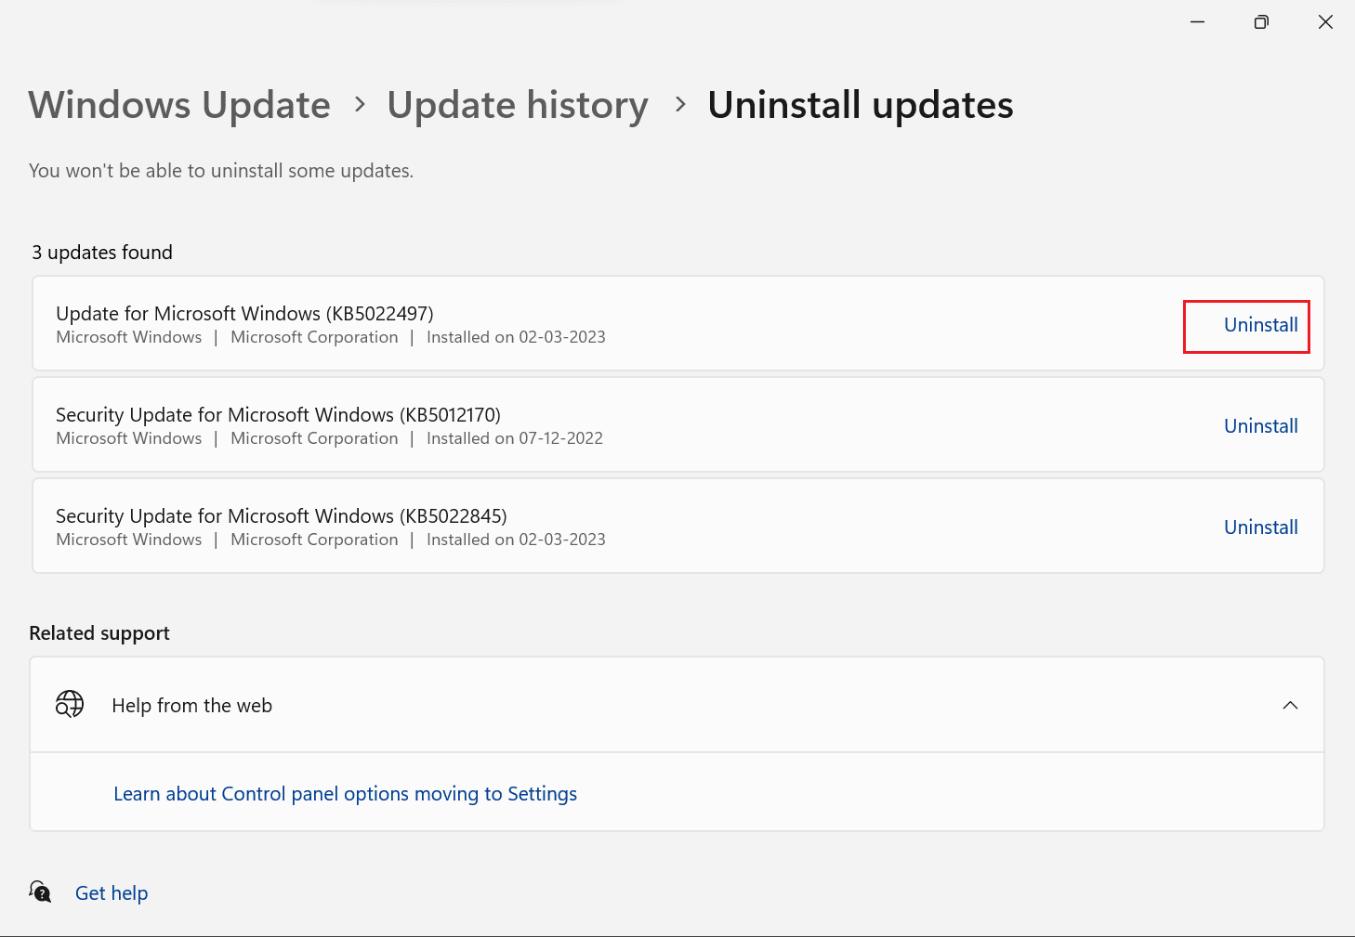1355x937 pixels.
Task: Restore down the Settings window
Action: click(x=1261, y=22)
